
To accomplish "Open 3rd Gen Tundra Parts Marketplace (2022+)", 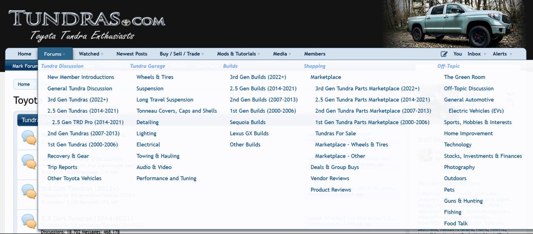I will [367, 89].
